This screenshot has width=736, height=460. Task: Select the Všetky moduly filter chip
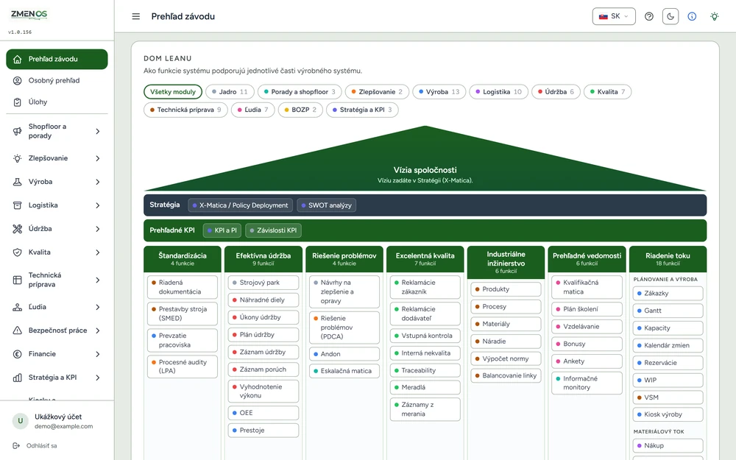pos(173,91)
